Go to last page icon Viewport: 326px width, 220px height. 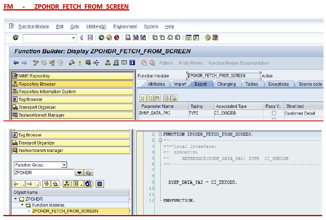click(177, 38)
